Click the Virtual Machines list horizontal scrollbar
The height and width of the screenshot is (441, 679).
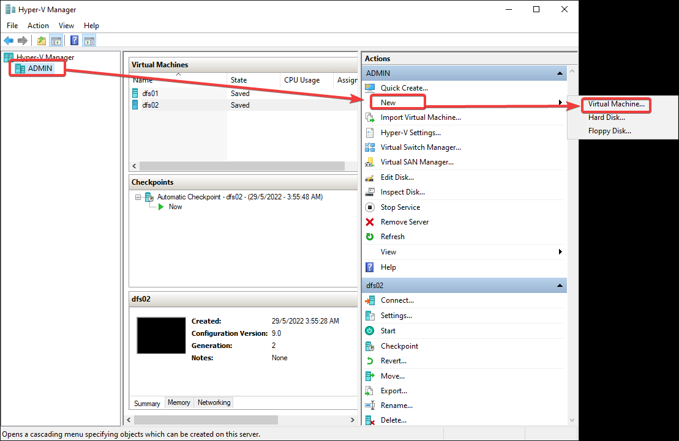point(242,166)
